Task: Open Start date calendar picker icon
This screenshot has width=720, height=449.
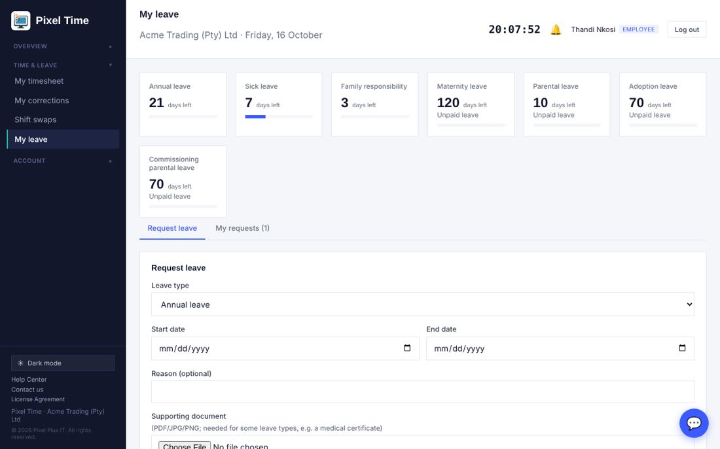Action: (407, 348)
